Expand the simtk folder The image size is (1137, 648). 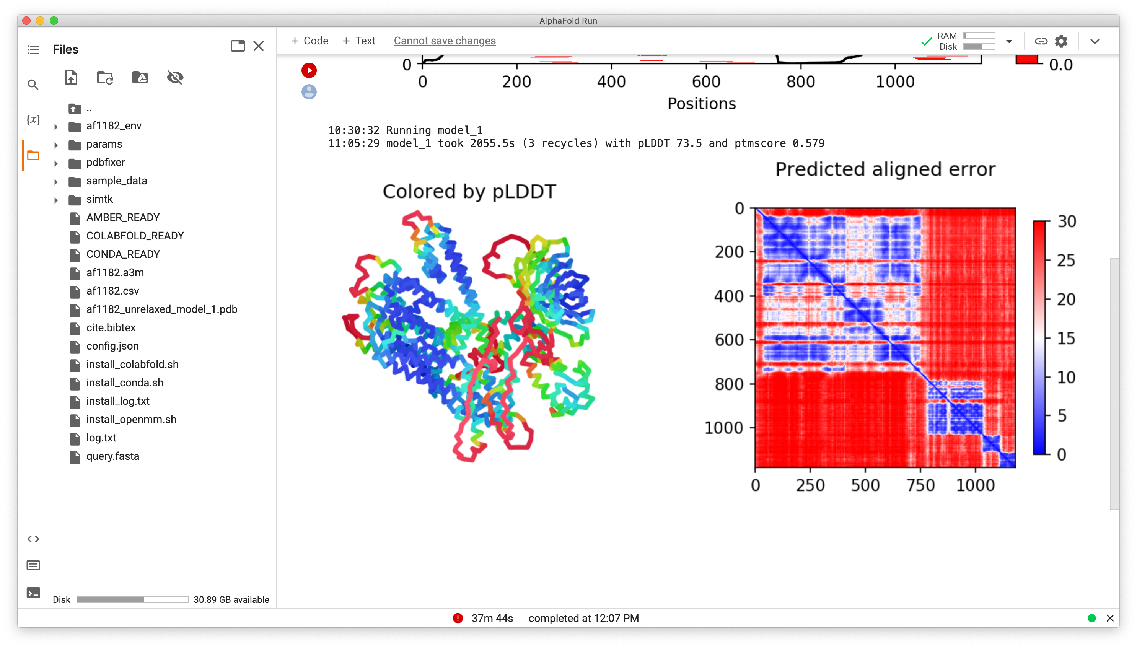(56, 200)
